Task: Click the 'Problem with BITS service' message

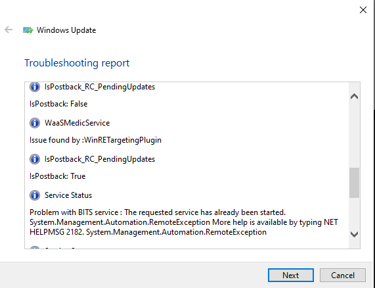Action: tap(184, 222)
